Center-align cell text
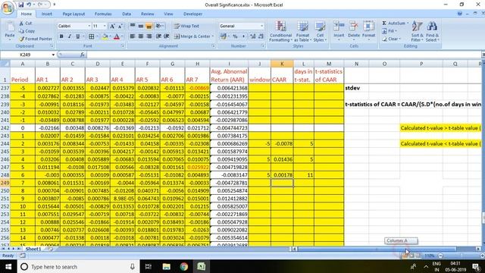485x273 pixels. (x=141, y=36)
